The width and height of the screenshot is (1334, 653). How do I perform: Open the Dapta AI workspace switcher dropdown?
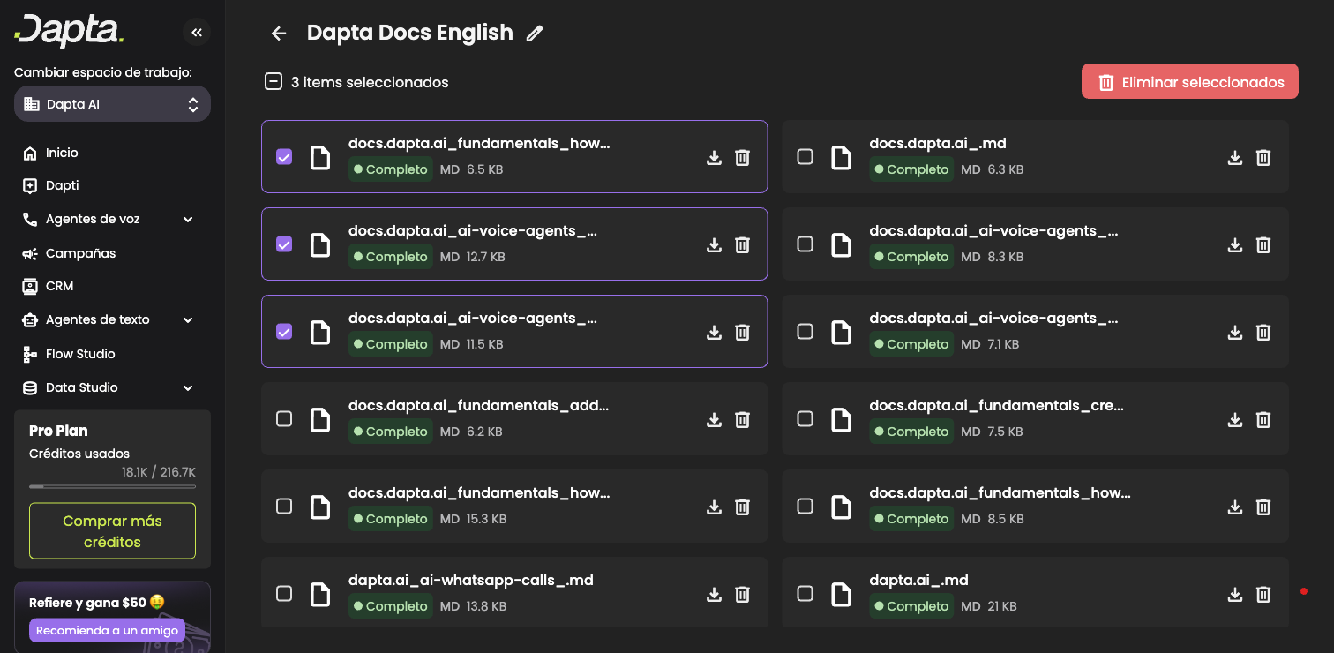pyautogui.click(x=112, y=104)
